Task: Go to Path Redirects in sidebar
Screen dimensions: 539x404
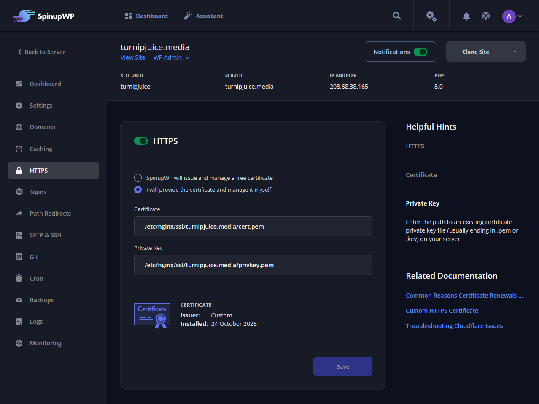Action: (x=50, y=214)
